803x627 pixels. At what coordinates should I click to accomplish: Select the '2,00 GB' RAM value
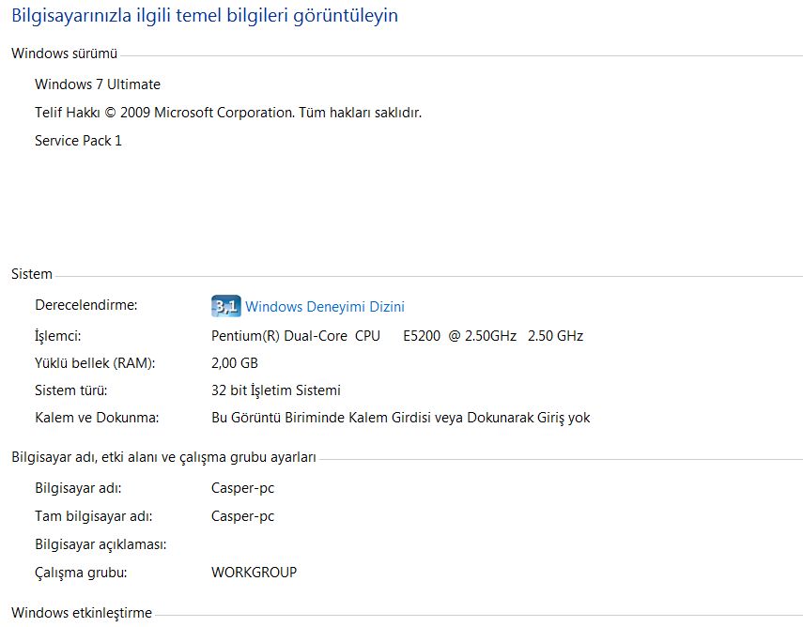pyautogui.click(x=234, y=363)
